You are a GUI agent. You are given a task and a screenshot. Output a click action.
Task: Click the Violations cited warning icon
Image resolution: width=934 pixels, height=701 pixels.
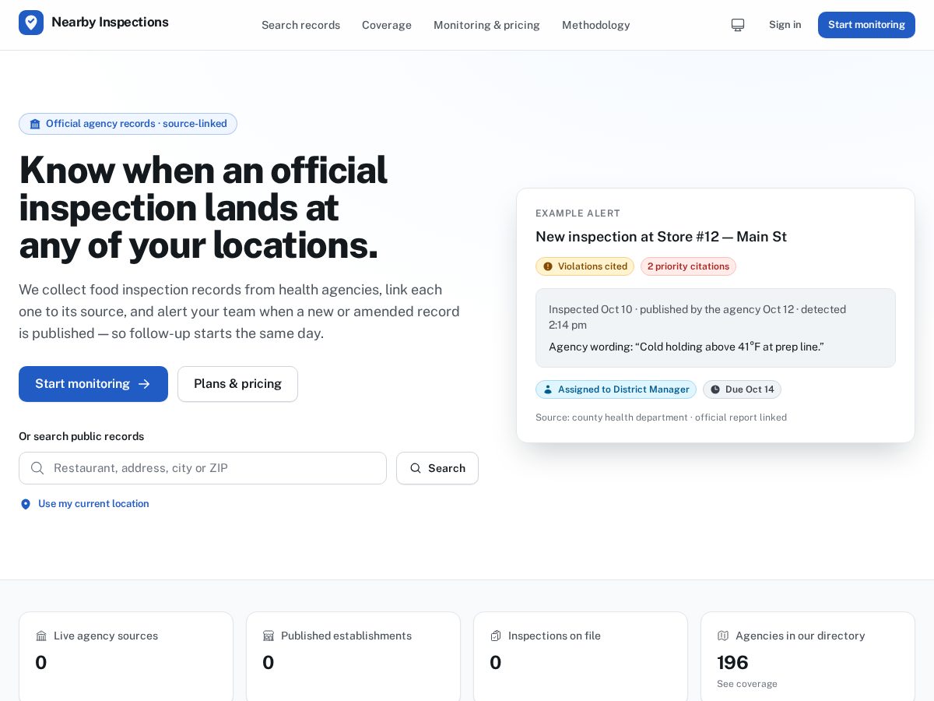click(x=548, y=266)
